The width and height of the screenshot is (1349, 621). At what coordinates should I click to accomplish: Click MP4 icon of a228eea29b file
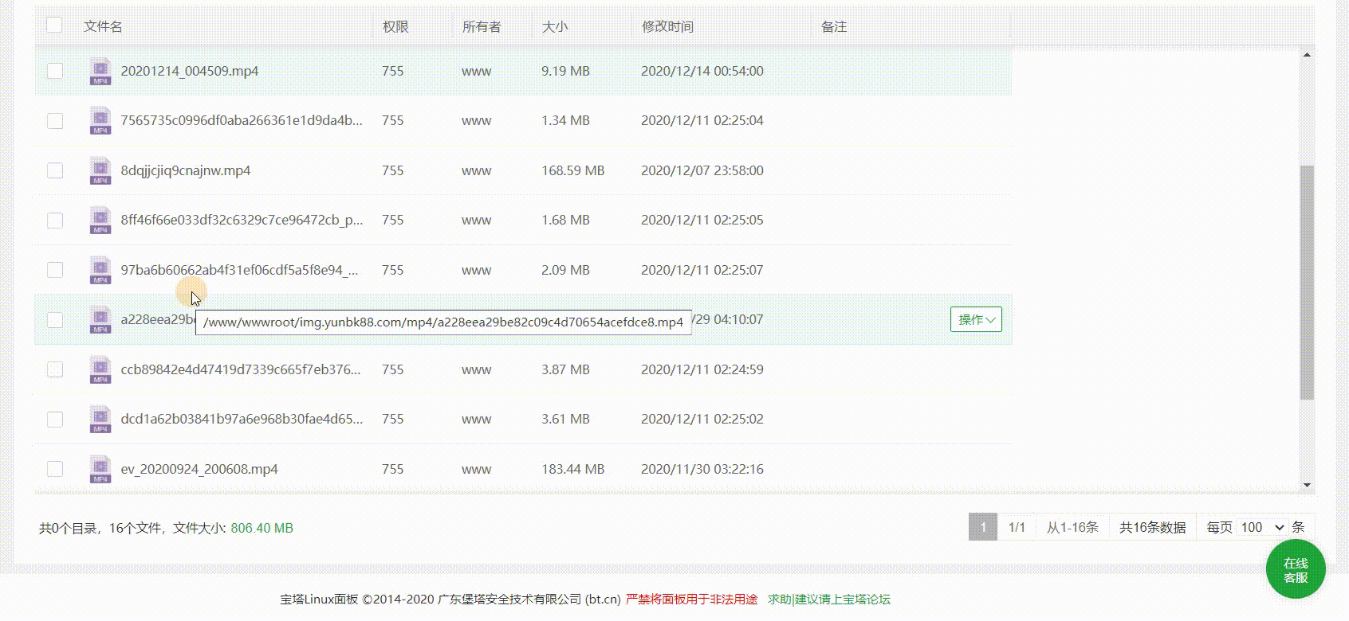tap(100, 320)
